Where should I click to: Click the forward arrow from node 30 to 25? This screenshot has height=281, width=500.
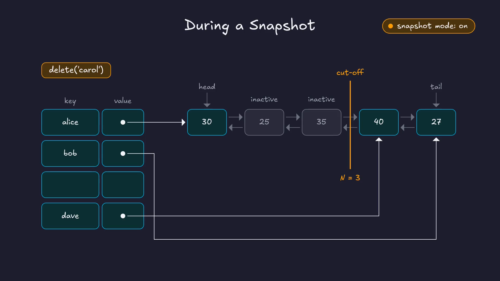click(x=236, y=117)
